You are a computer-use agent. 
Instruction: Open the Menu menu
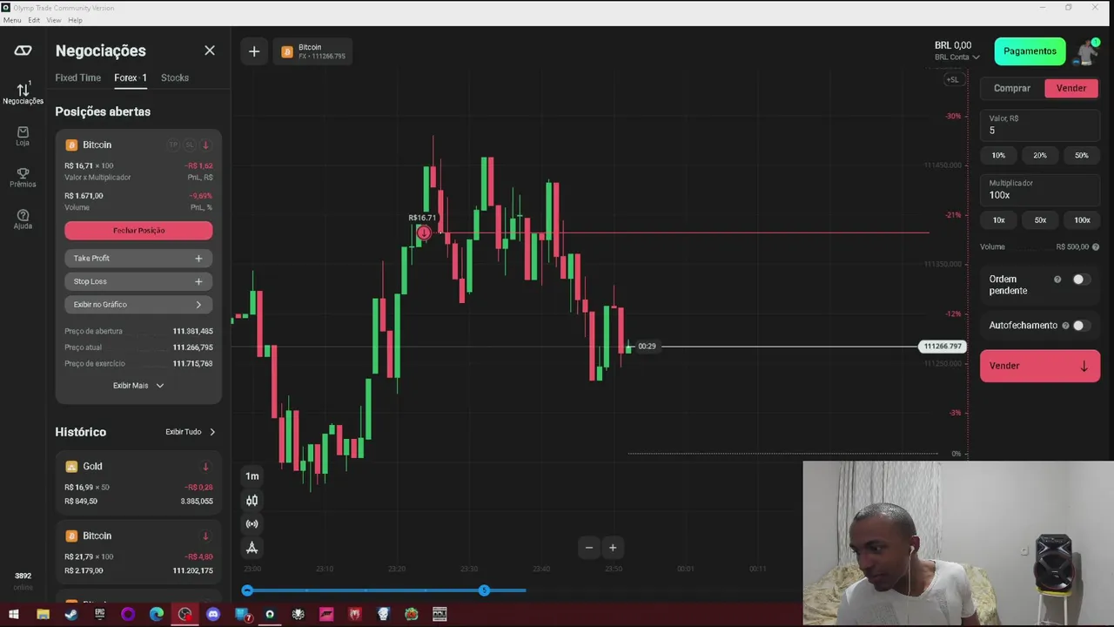pyautogui.click(x=12, y=20)
